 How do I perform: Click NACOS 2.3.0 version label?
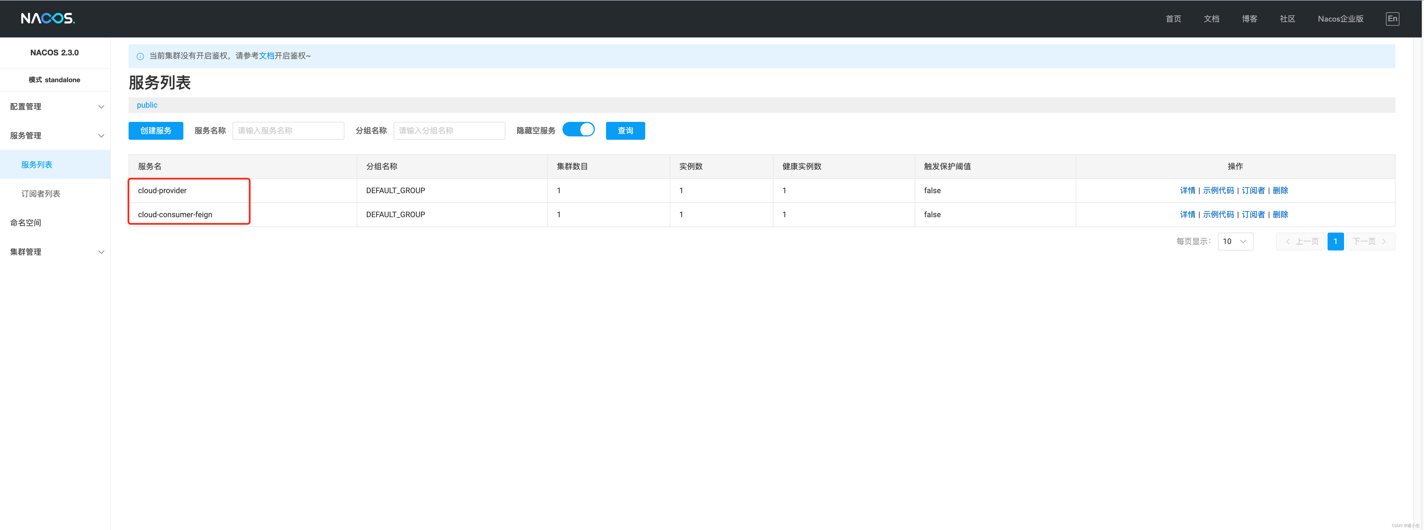pos(54,53)
